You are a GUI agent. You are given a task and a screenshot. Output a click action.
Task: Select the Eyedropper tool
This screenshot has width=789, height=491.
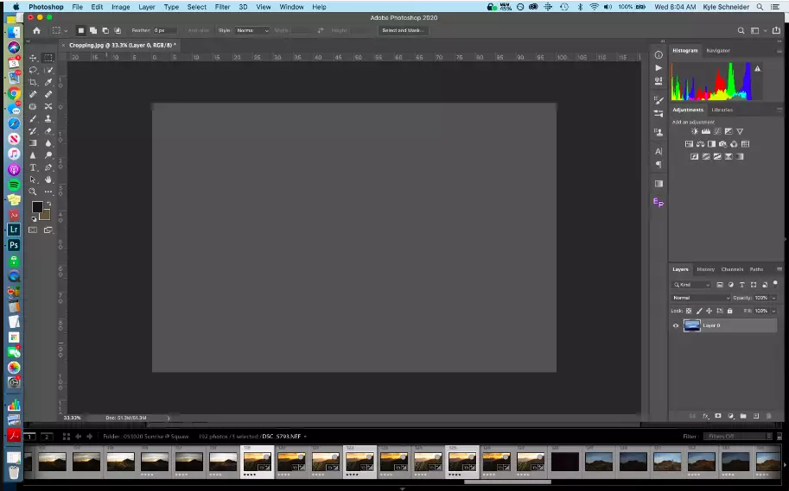pyautogui.click(x=48, y=82)
